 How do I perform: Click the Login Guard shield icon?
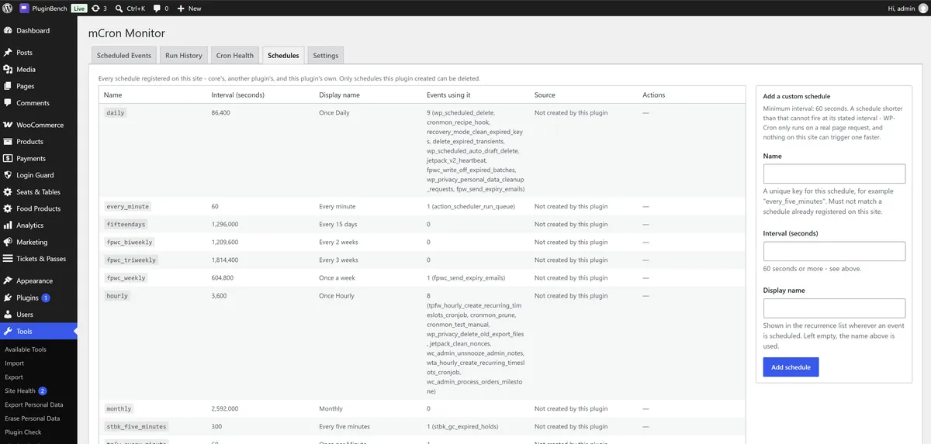point(8,175)
